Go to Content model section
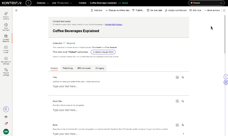The image size is (228, 136). (6, 49)
